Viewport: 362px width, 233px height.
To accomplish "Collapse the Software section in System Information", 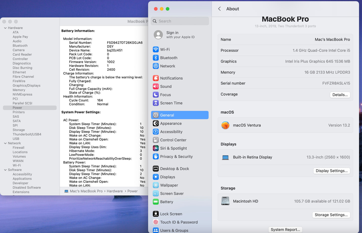I will tap(6, 170).
